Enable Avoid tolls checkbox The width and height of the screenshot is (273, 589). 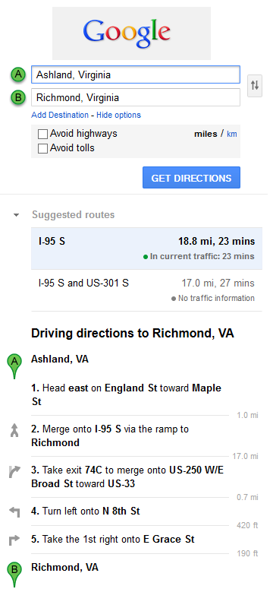[42, 148]
